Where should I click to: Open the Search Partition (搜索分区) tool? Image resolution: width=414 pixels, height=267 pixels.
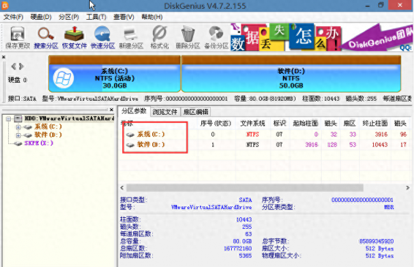coord(46,38)
